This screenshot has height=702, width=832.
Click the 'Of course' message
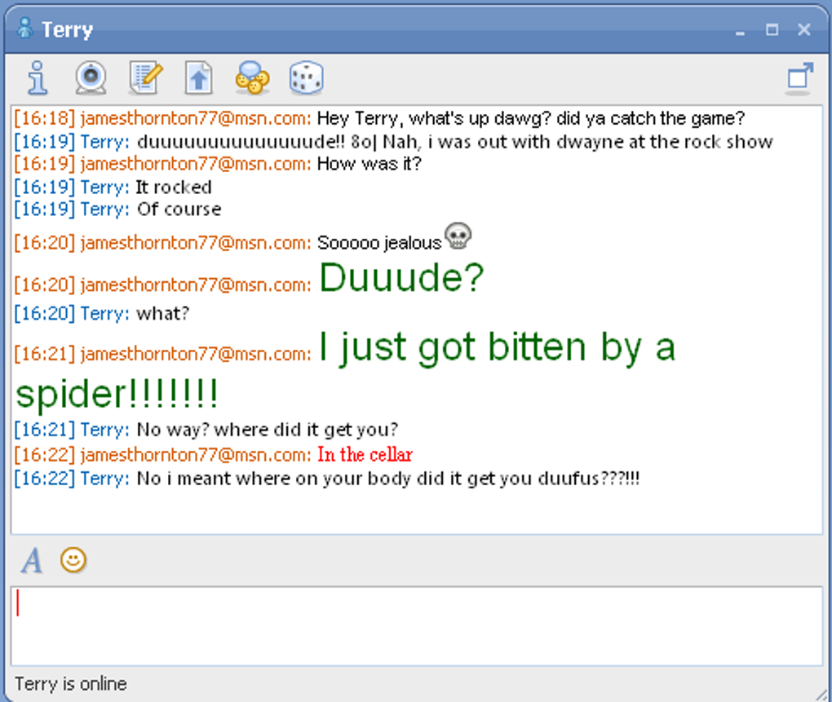179,209
